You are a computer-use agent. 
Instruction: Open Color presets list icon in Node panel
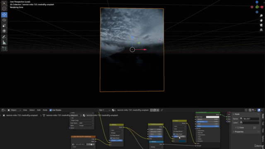point(255,127)
